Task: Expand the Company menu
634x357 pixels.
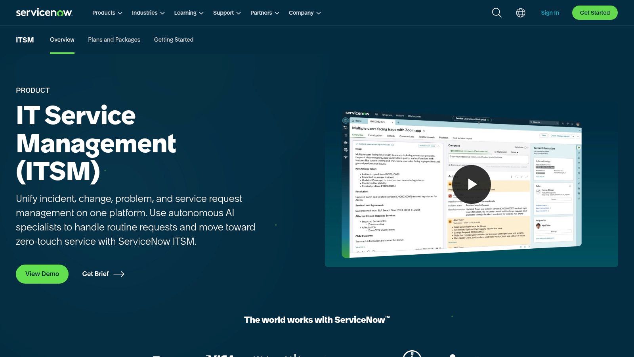Action: 305,13
